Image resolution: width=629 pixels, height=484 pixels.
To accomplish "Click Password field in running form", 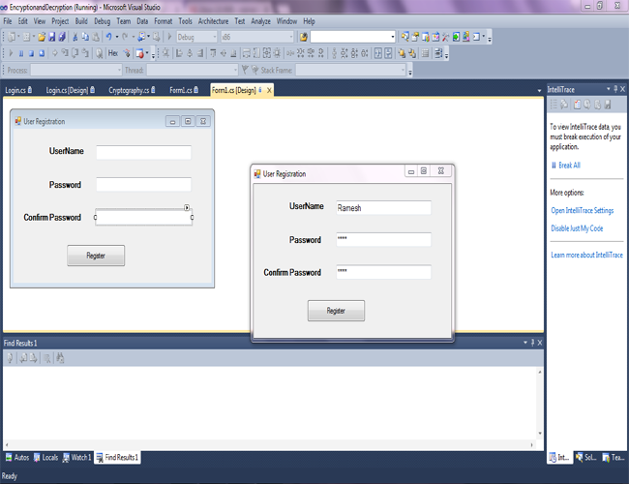I will (383, 240).
